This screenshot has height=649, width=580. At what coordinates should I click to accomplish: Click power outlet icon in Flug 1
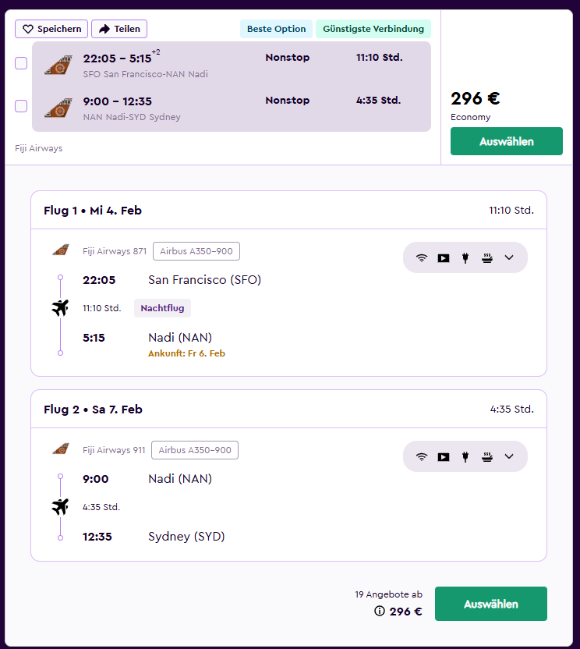465,258
